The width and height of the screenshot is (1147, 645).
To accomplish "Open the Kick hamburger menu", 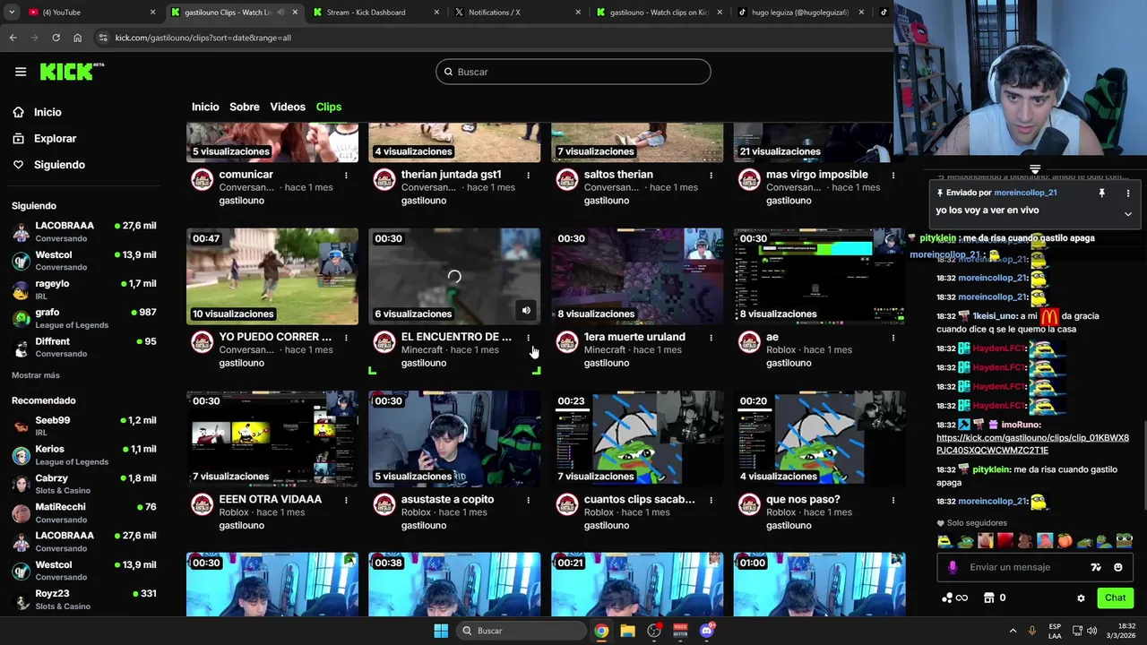I will pos(21,72).
